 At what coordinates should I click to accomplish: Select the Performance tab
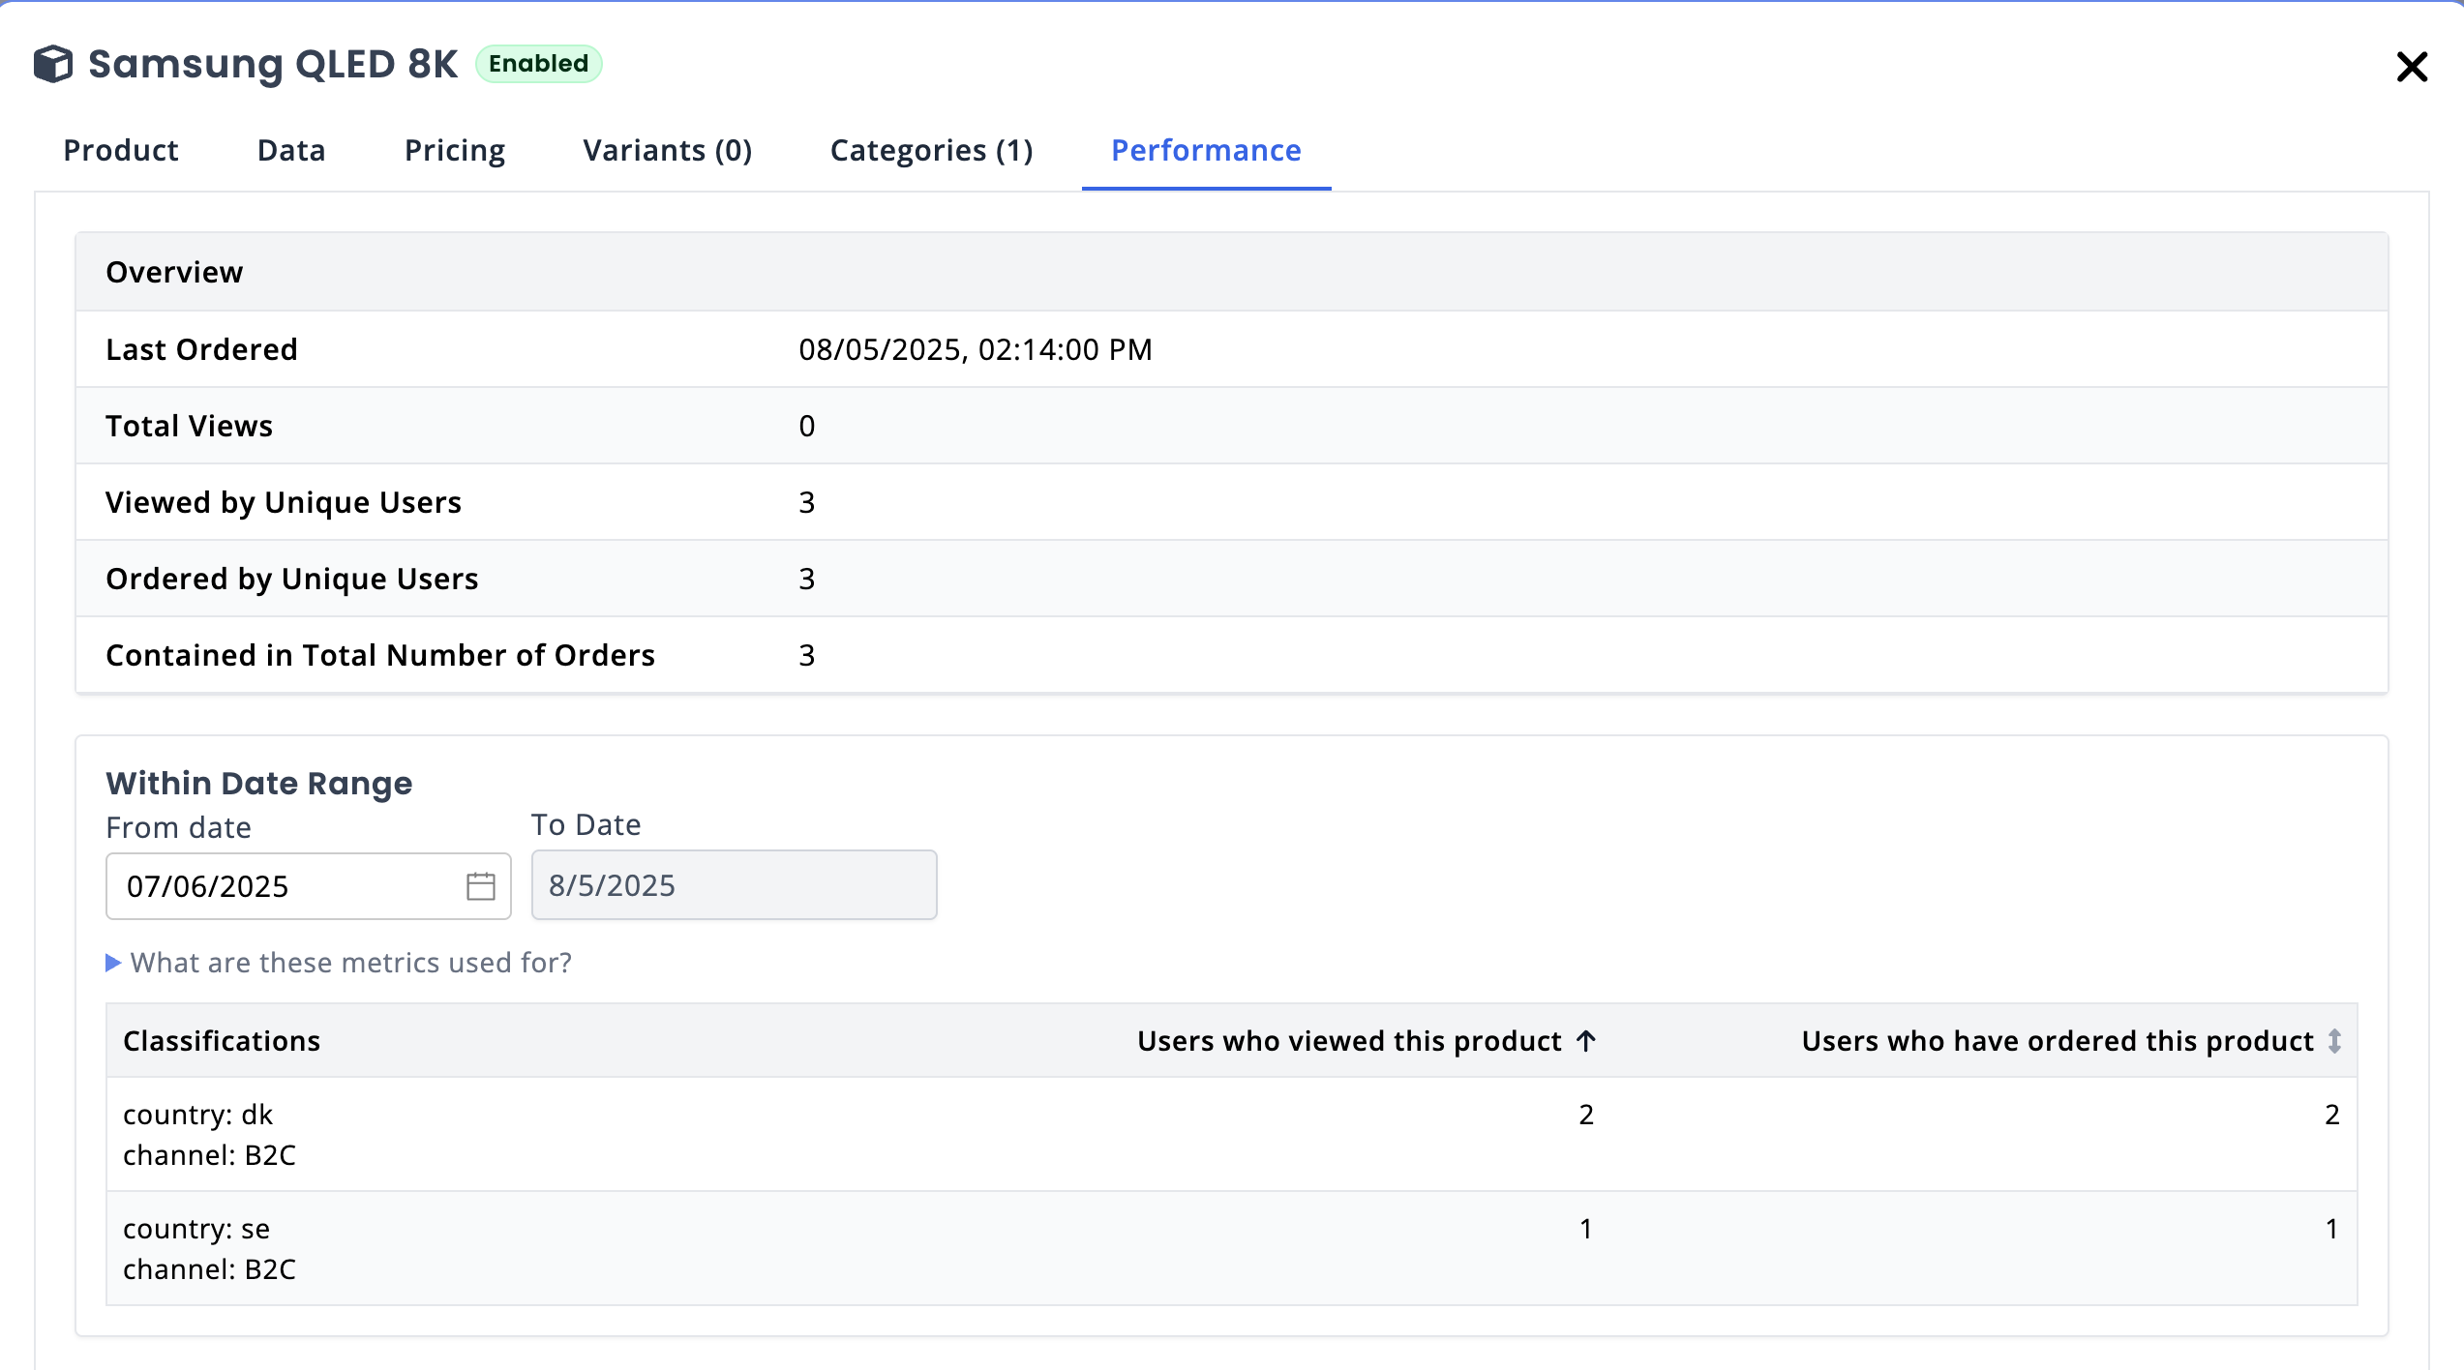(1206, 151)
